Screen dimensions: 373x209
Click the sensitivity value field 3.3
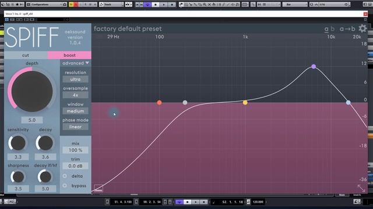coord(18,157)
